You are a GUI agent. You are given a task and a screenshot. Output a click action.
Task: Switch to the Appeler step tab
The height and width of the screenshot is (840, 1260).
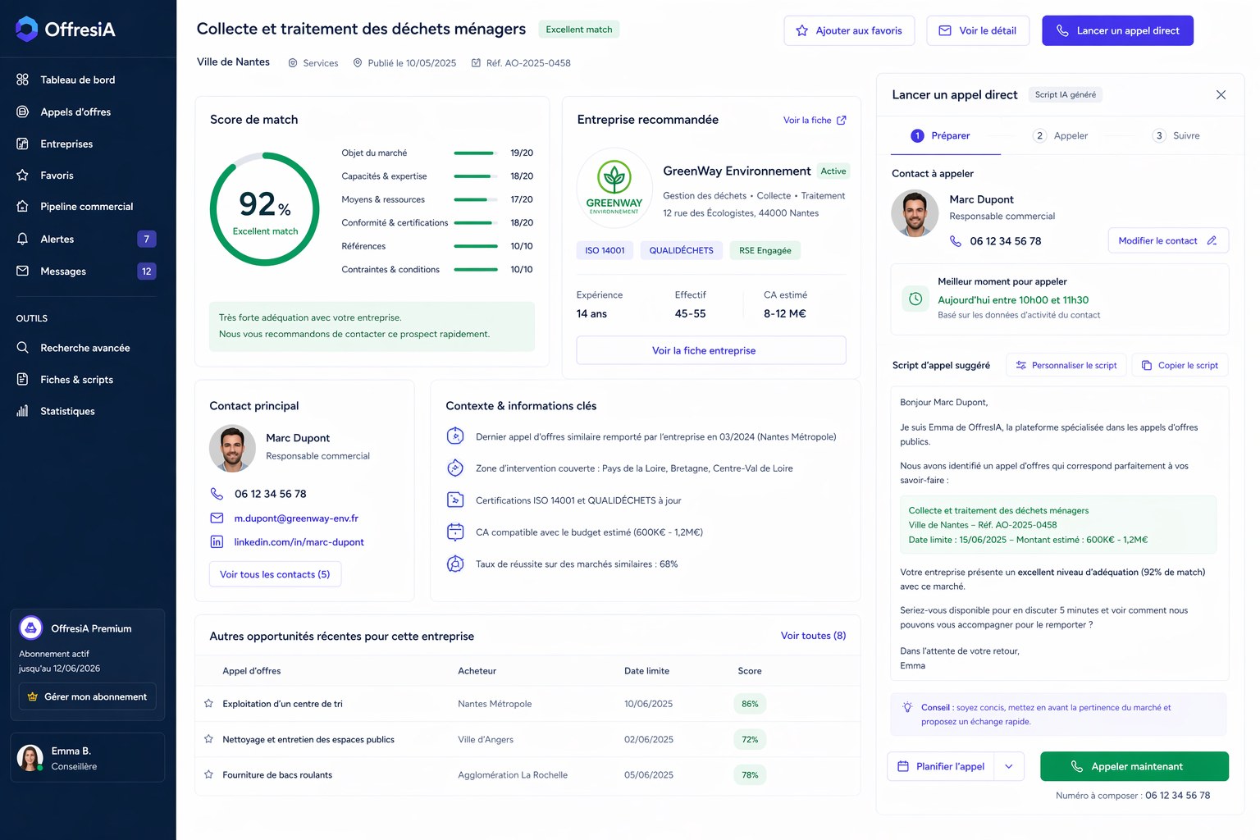coord(1061,136)
